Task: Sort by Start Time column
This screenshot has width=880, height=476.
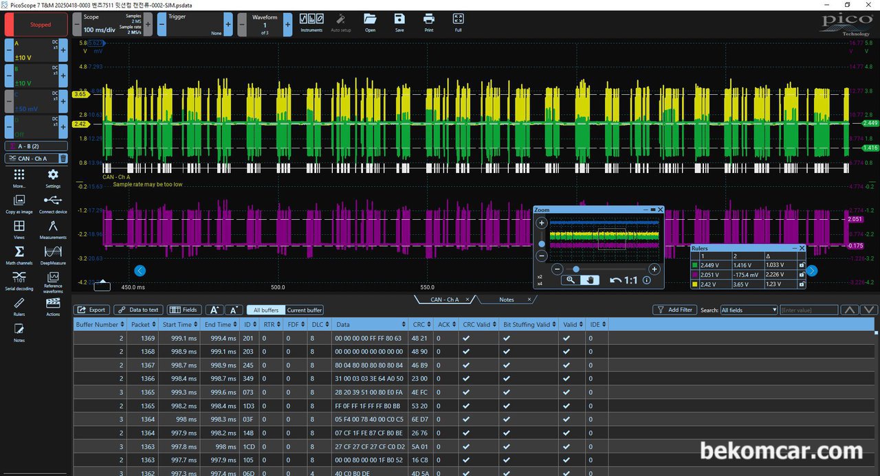Action: (x=179, y=324)
